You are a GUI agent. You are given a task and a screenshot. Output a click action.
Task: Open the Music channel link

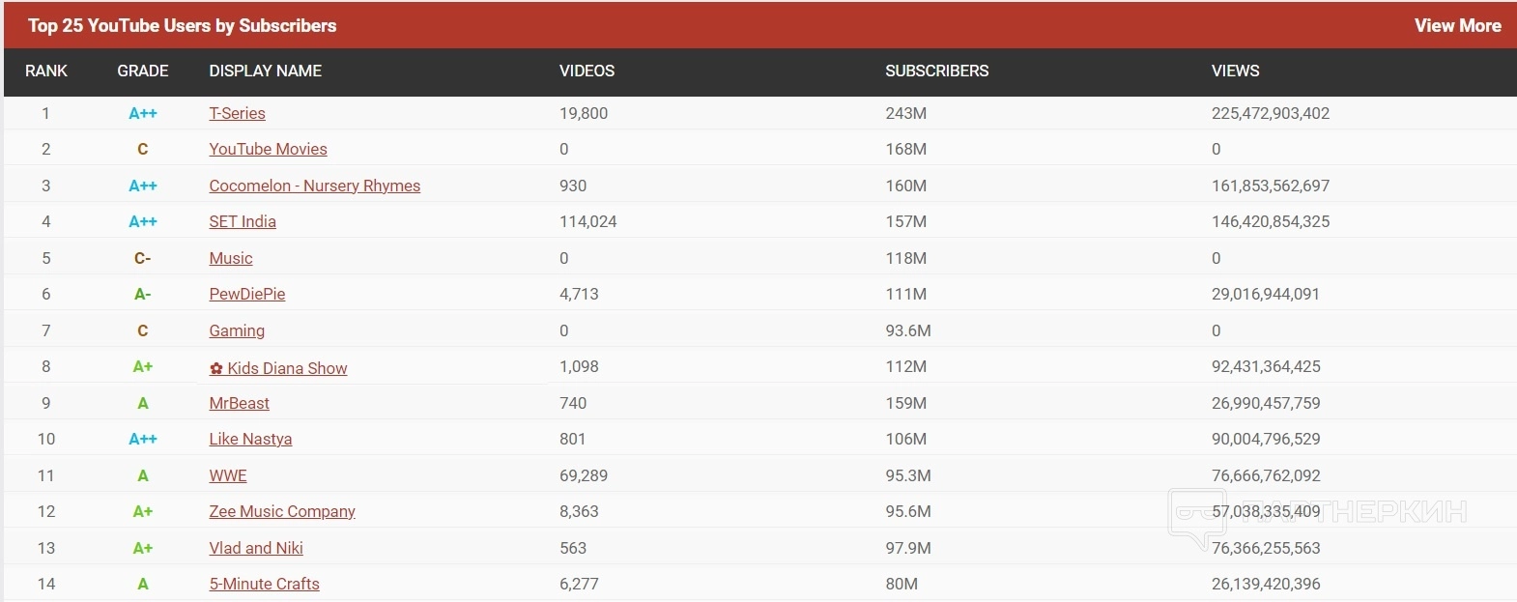(x=231, y=258)
